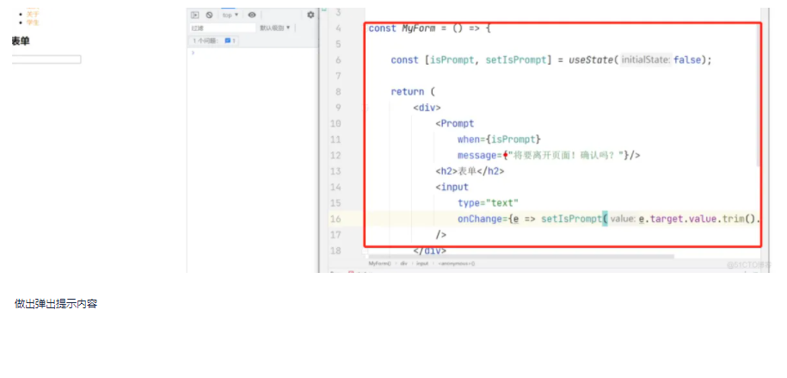Click the editor vertical scrollbar
Viewport: 787px width, 378px height.
759,96
